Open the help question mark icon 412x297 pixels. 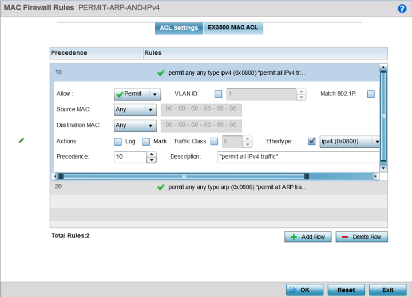pyautogui.click(x=402, y=9)
